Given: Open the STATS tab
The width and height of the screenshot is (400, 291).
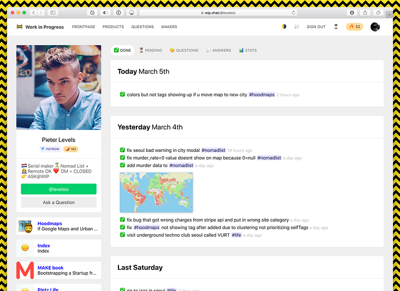Looking at the screenshot, I should 248,50.
